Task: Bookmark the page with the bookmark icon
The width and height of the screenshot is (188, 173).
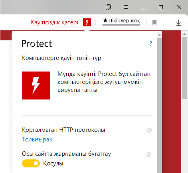Action: 154,22
